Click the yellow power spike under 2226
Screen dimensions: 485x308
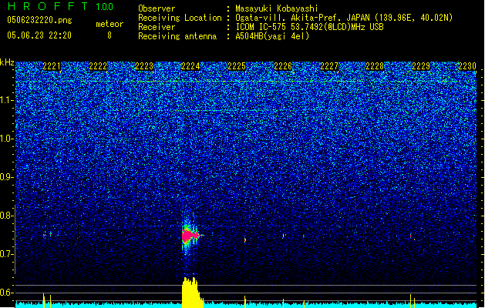tap(283, 303)
